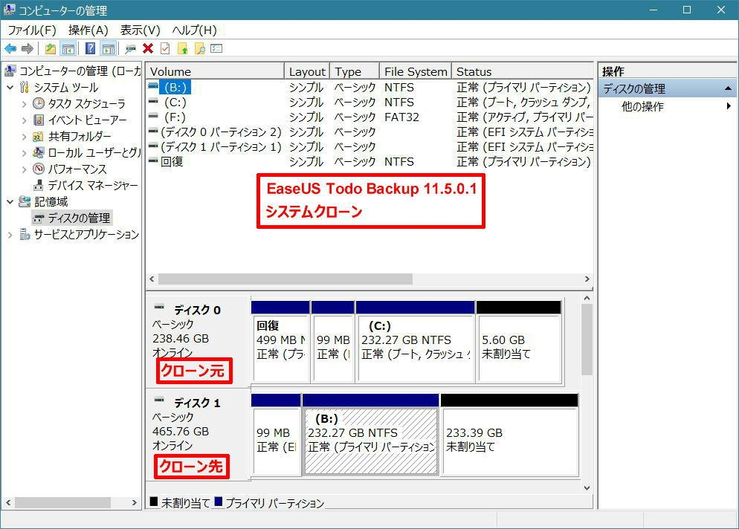Screen dimensions: 739x529
Task: Select the (C:) 232.27 GB partition block
Action: [415, 343]
